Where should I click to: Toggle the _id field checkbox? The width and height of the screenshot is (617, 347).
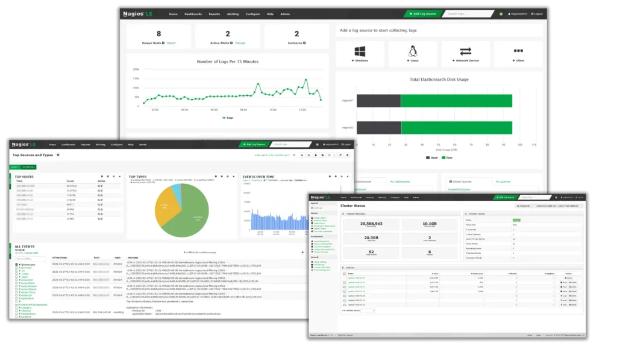click(16, 271)
